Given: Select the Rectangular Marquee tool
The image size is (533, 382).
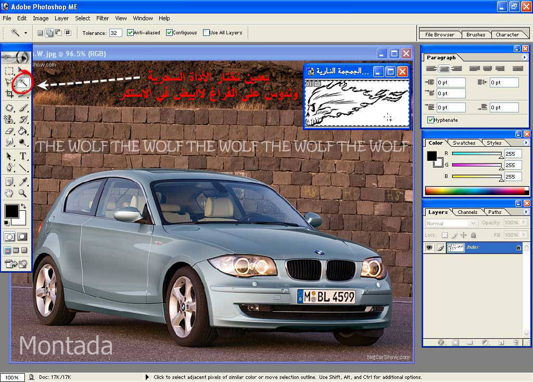Looking at the screenshot, I should 9,70.
